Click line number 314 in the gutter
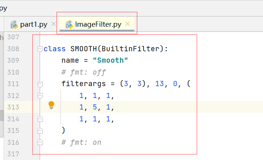The width and height of the screenshot is (263, 160). 13,119
